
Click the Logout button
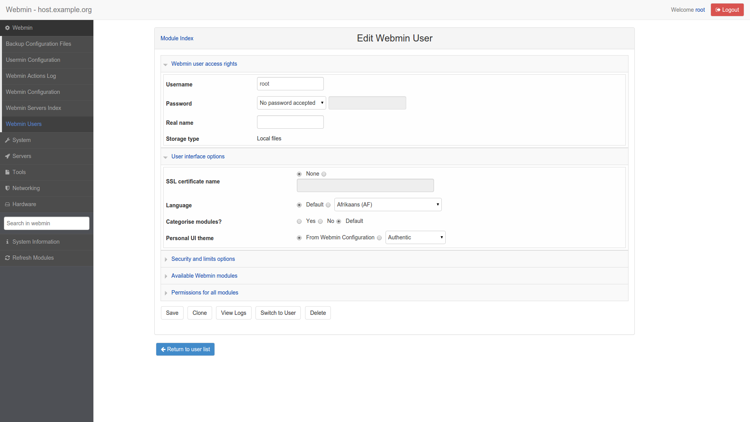coord(727,10)
